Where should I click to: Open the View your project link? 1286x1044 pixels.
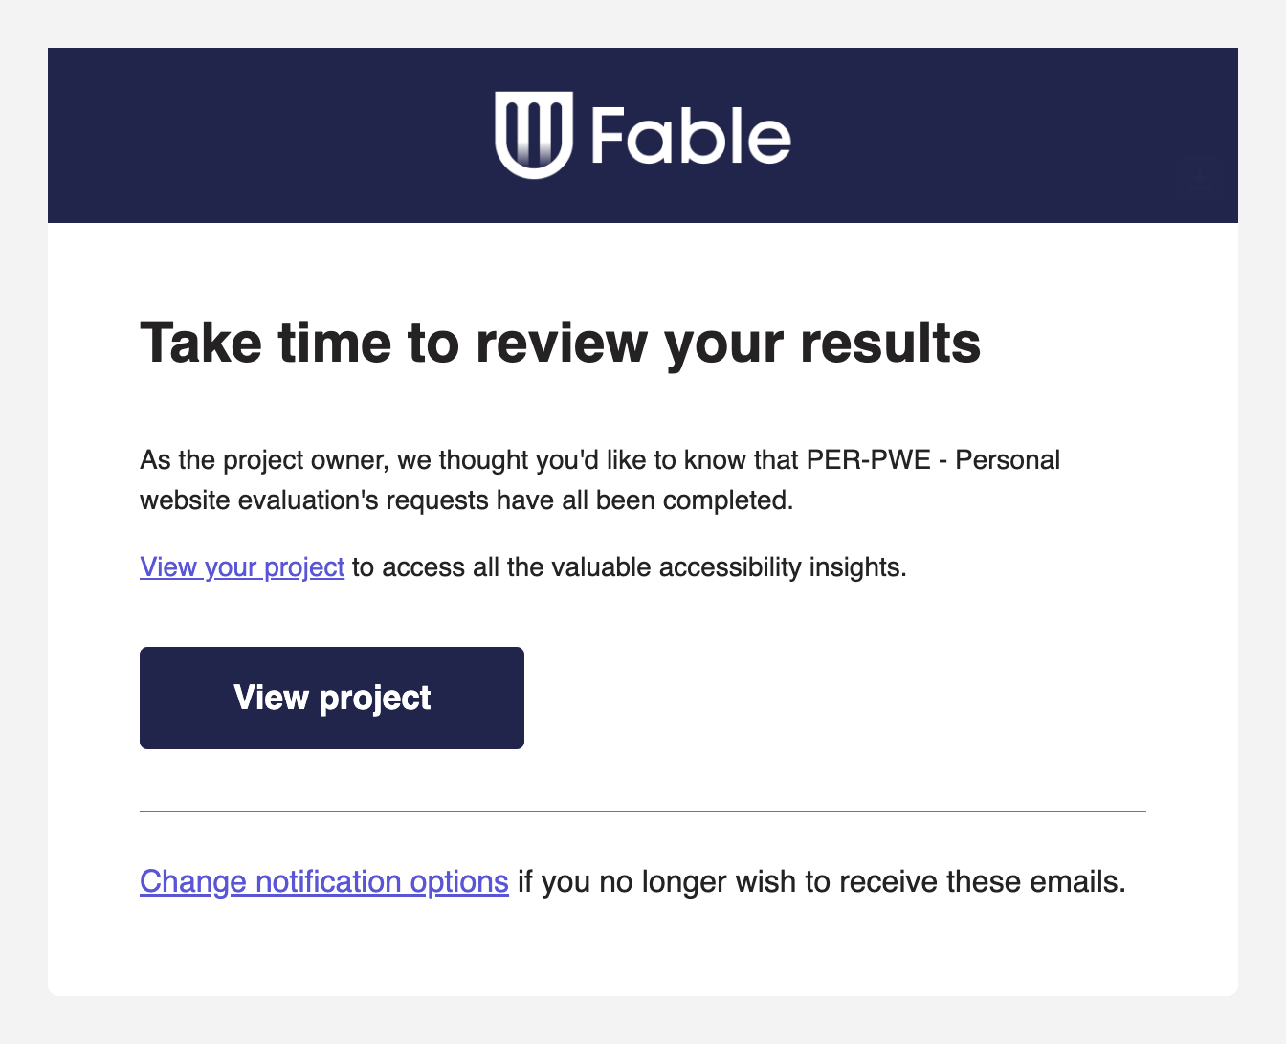coord(241,566)
